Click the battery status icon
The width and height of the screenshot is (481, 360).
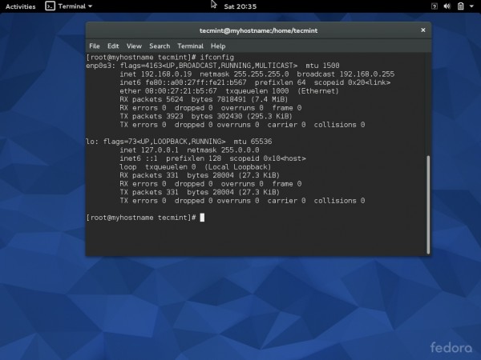point(460,6)
